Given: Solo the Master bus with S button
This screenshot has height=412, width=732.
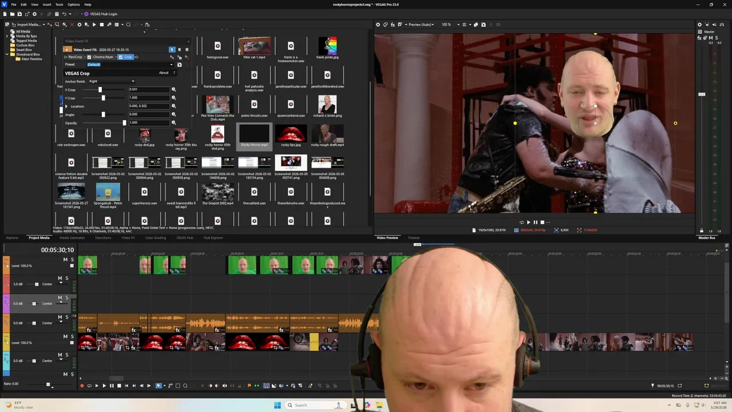Looking at the screenshot, I should point(717,38).
